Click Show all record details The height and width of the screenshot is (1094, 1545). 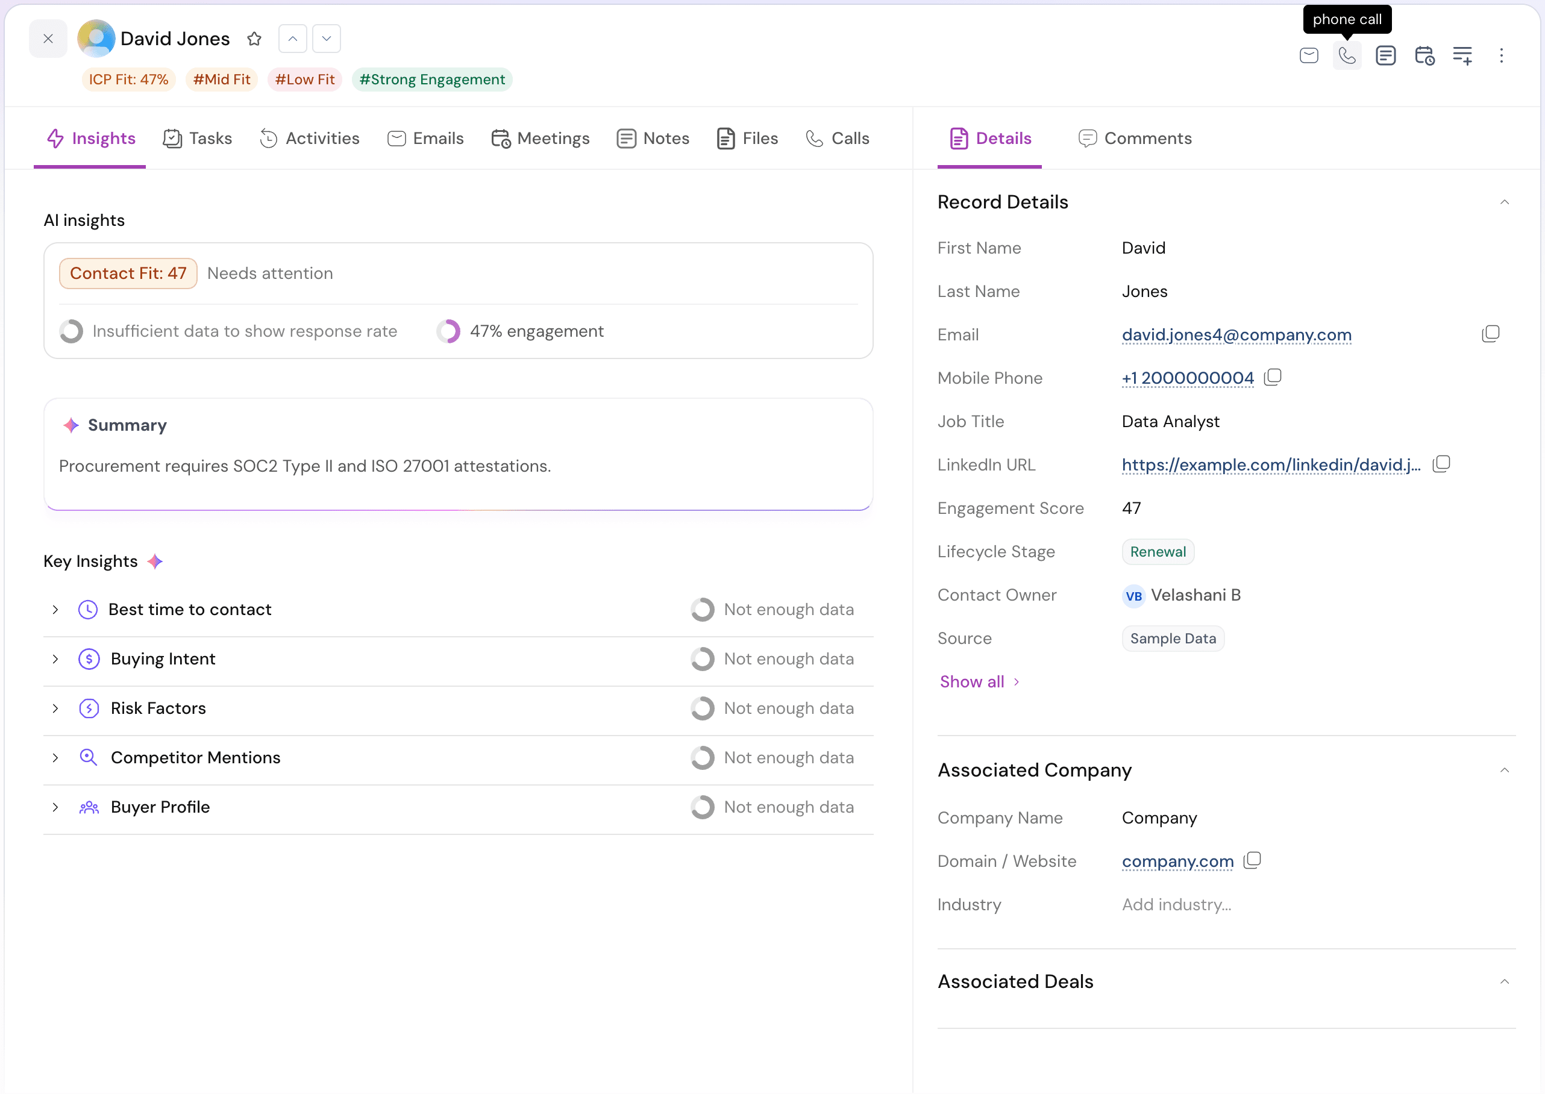(980, 682)
